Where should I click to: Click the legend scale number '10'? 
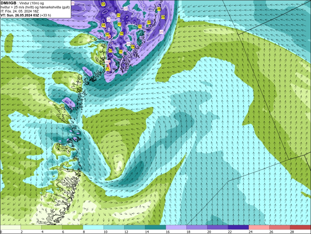pos(105,232)
